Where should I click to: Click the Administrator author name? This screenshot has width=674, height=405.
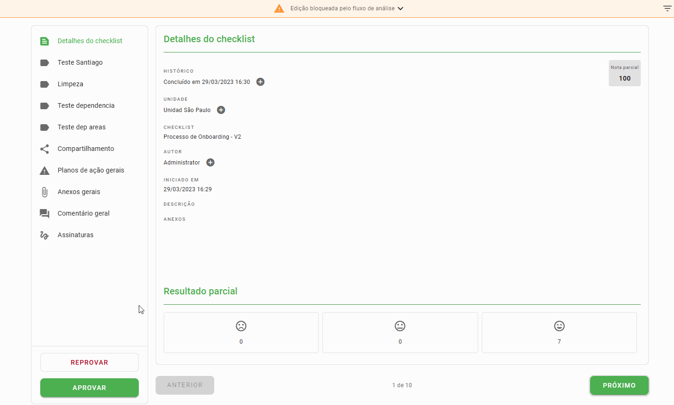click(182, 163)
